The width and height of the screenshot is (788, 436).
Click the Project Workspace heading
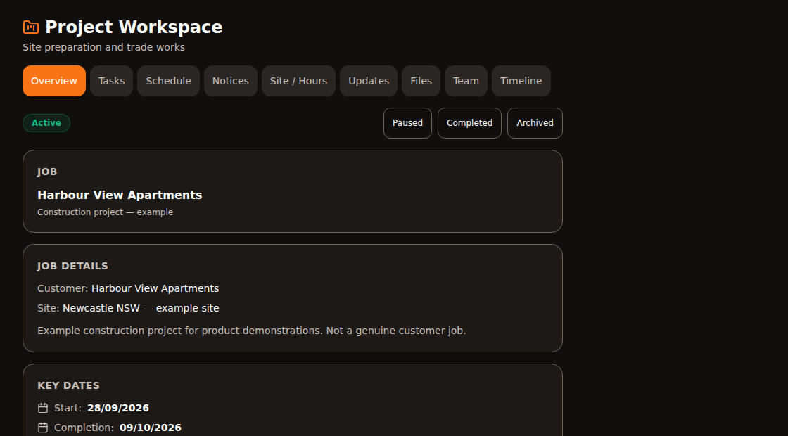pos(134,27)
